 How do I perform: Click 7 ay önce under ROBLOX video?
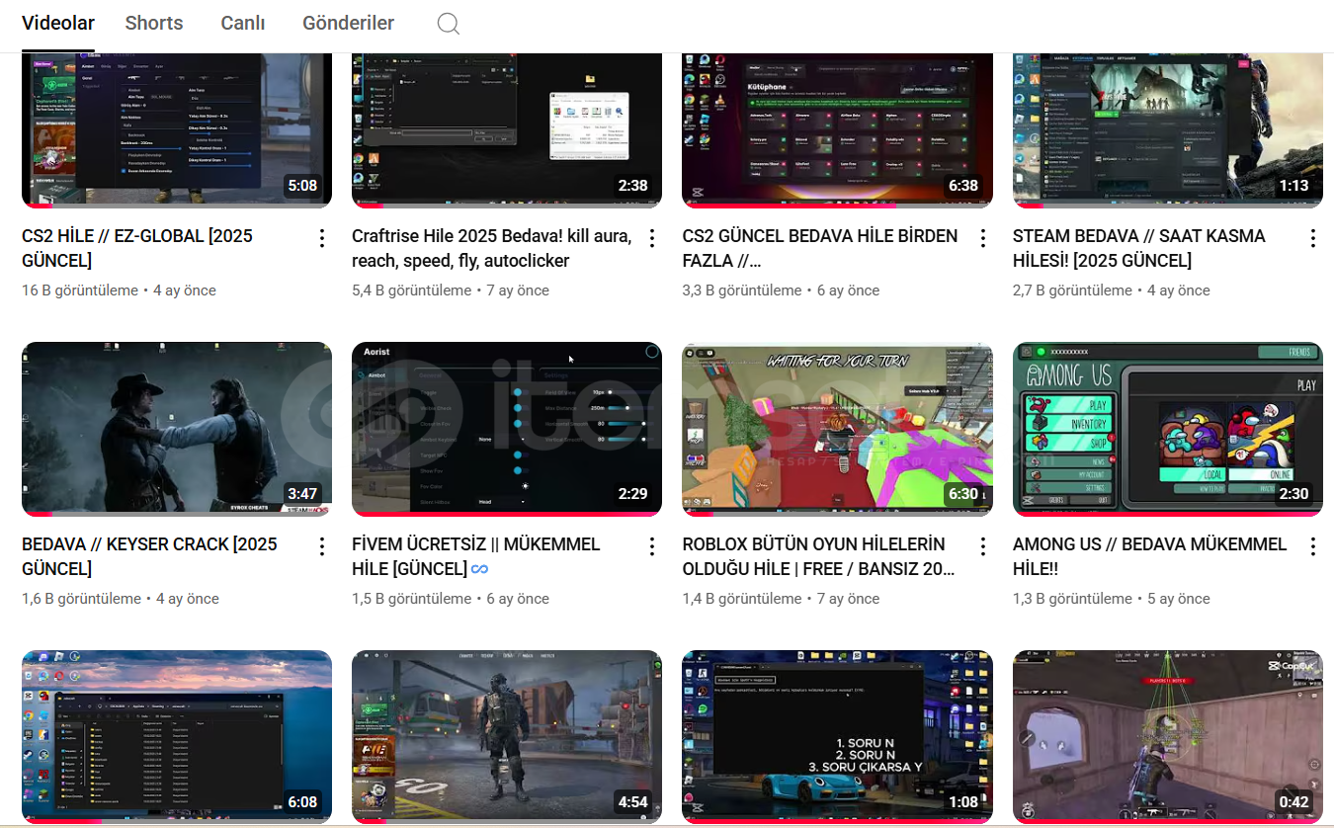(848, 599)
